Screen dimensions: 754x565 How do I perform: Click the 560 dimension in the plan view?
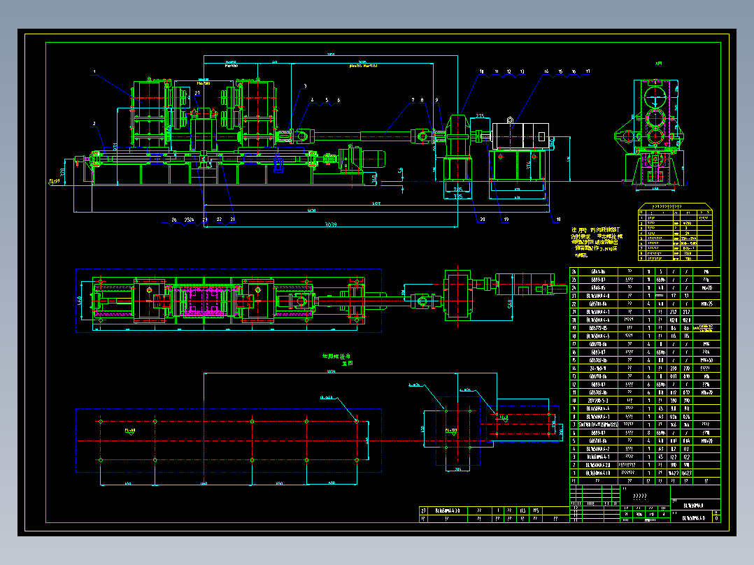(510, 303)
